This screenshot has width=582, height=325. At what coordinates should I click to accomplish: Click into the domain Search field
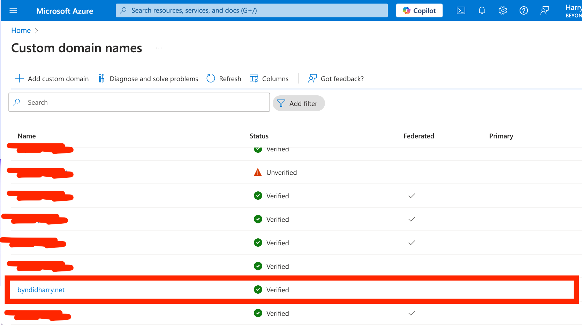pos(139,102)
